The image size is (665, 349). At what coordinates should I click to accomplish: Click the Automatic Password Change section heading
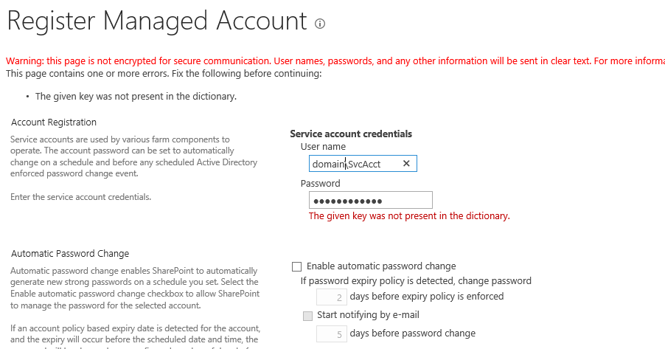[70, 254]
